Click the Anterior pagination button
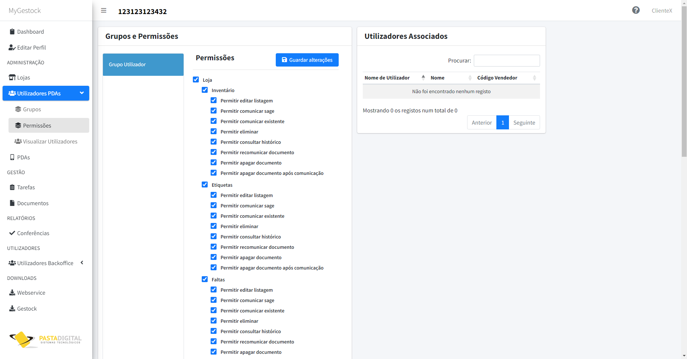The width and height of the screenshot is (687, 359). click(482, 123)
